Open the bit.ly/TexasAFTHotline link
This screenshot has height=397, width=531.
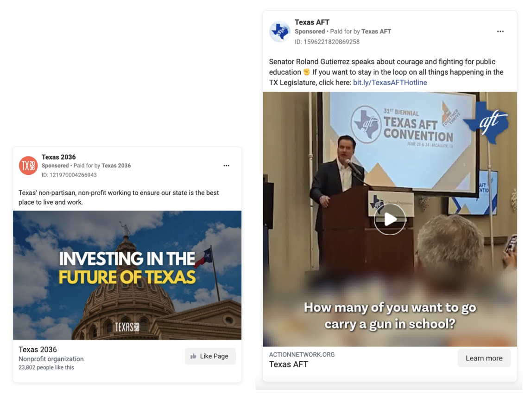pos(390,83)
